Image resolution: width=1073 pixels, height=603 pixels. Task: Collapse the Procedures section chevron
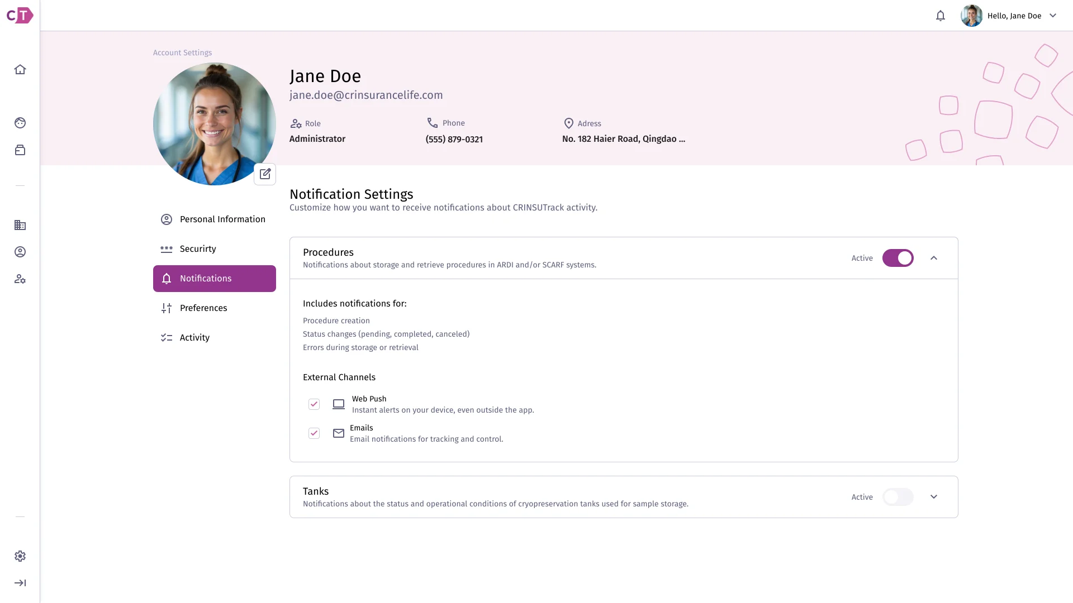point(934,258)
